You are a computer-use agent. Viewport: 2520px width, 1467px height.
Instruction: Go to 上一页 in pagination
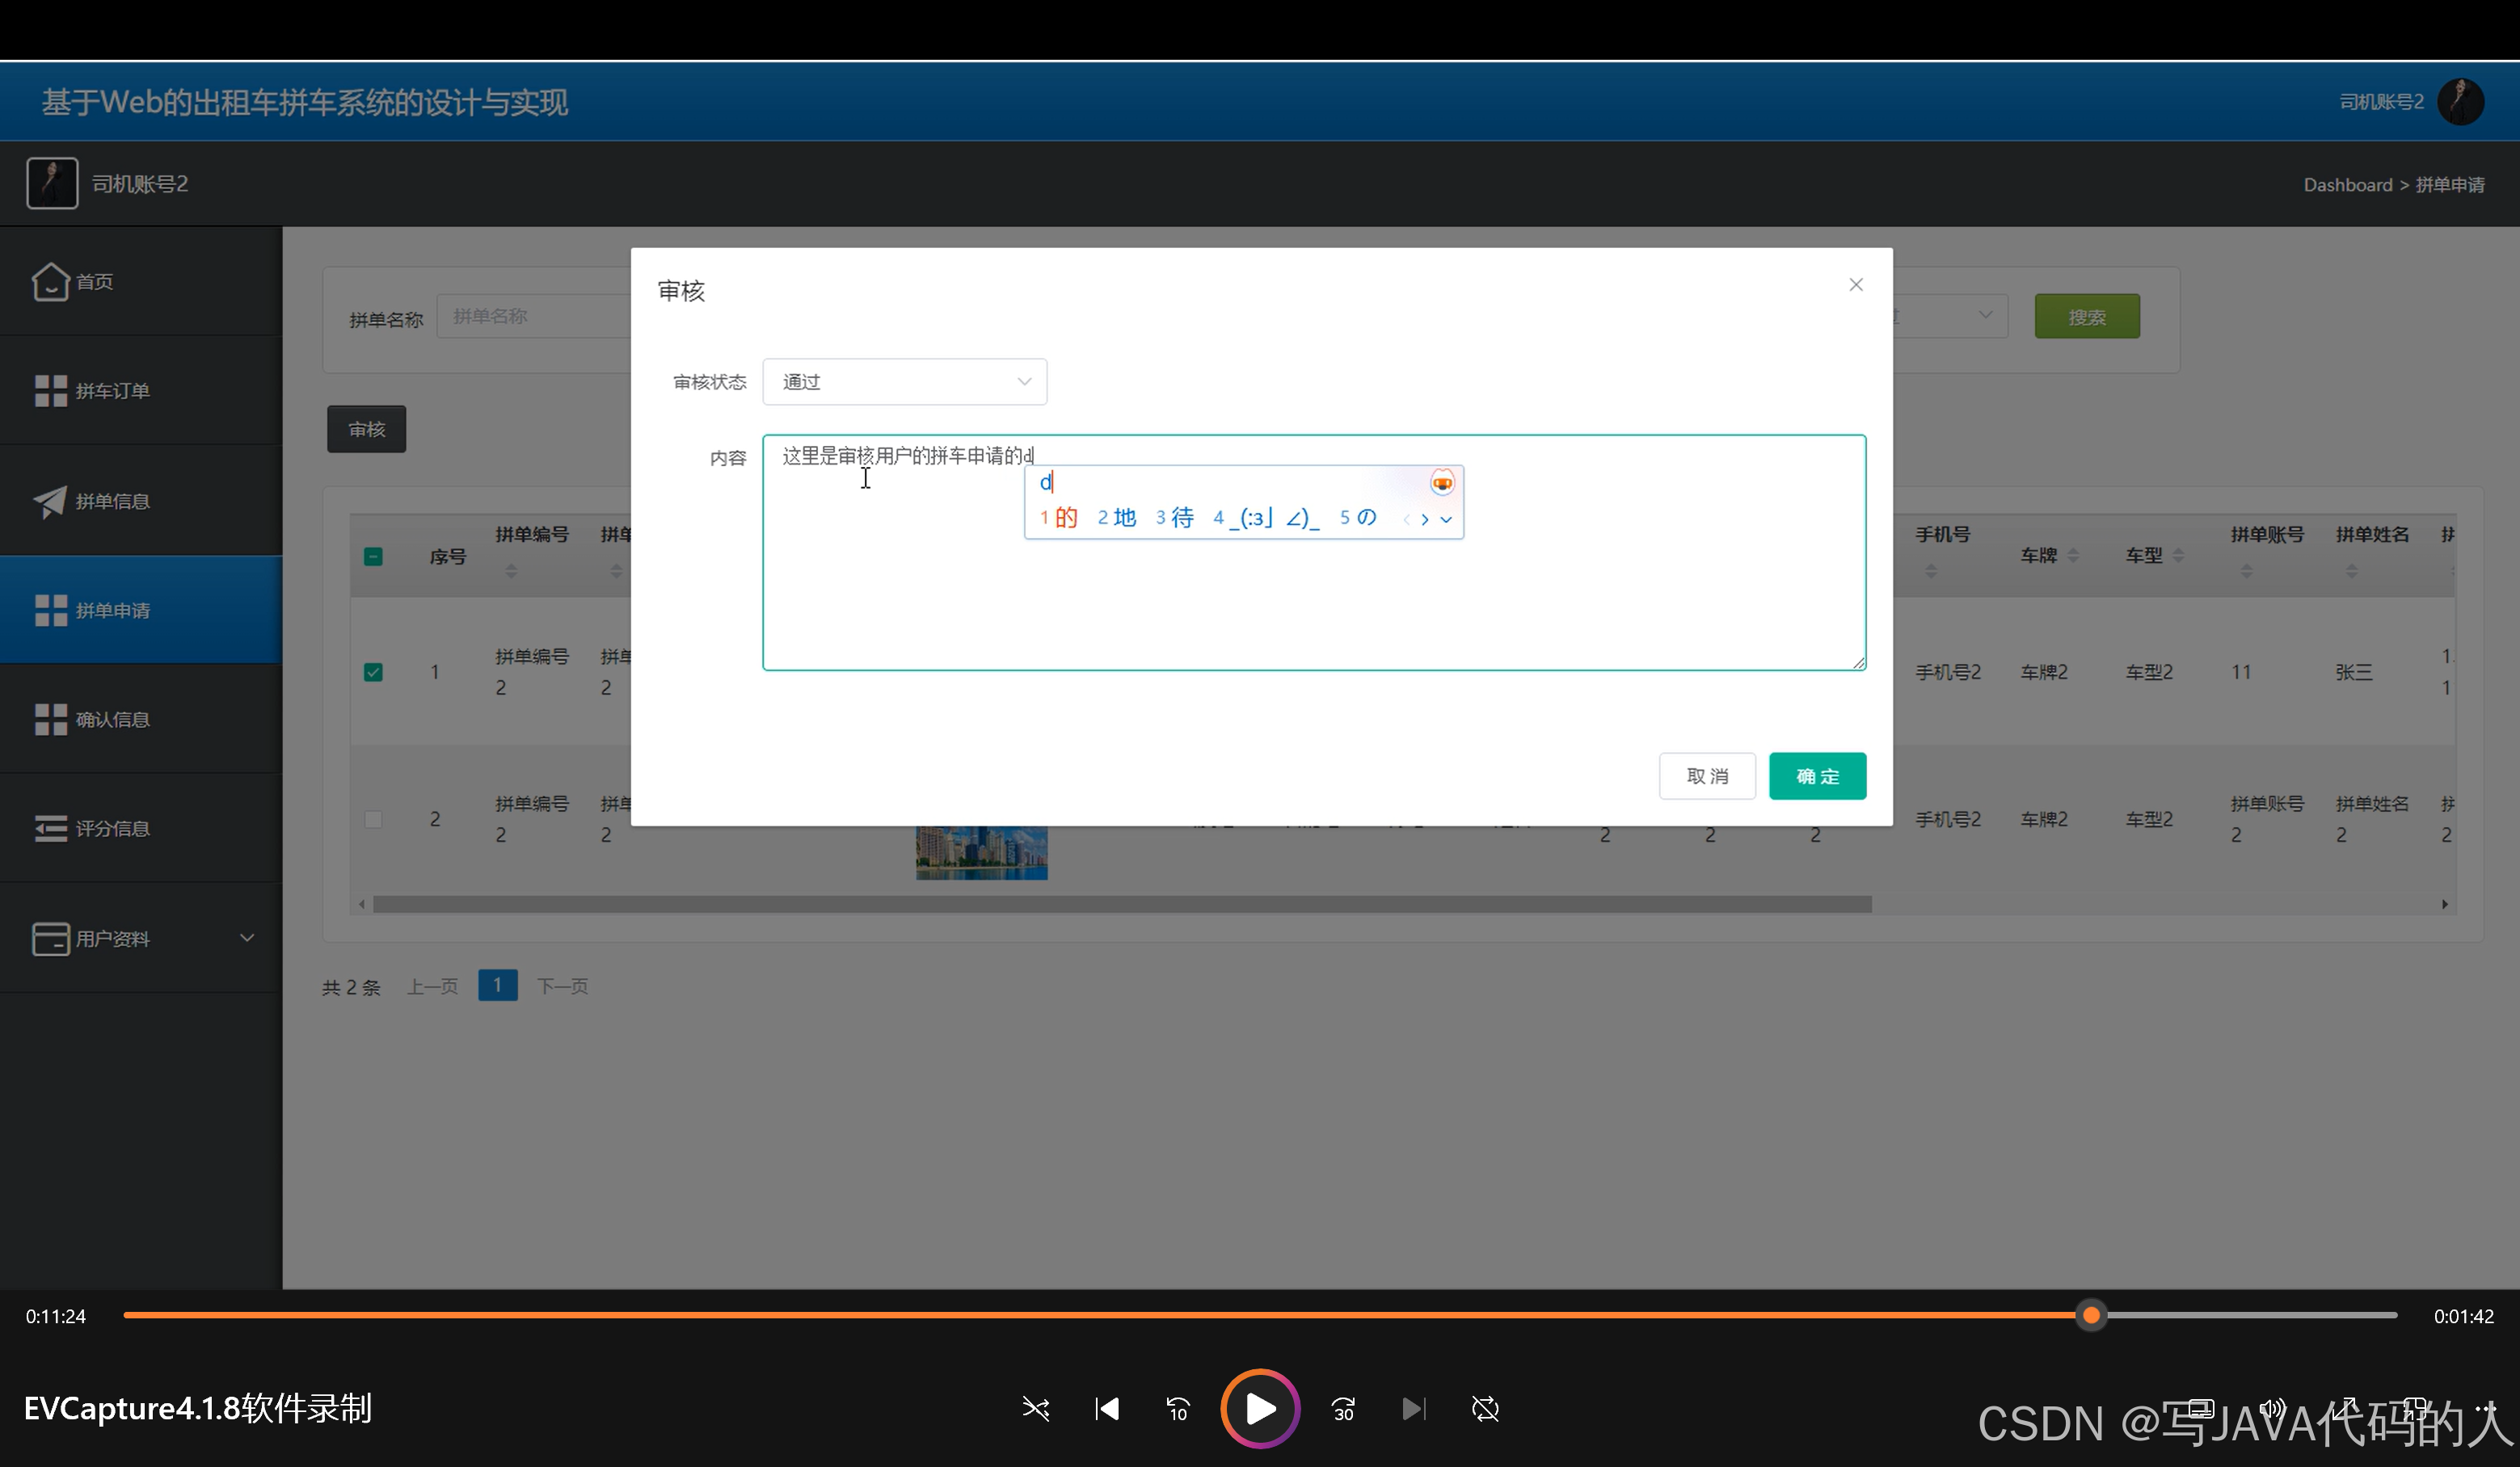(x=432, y=987)
